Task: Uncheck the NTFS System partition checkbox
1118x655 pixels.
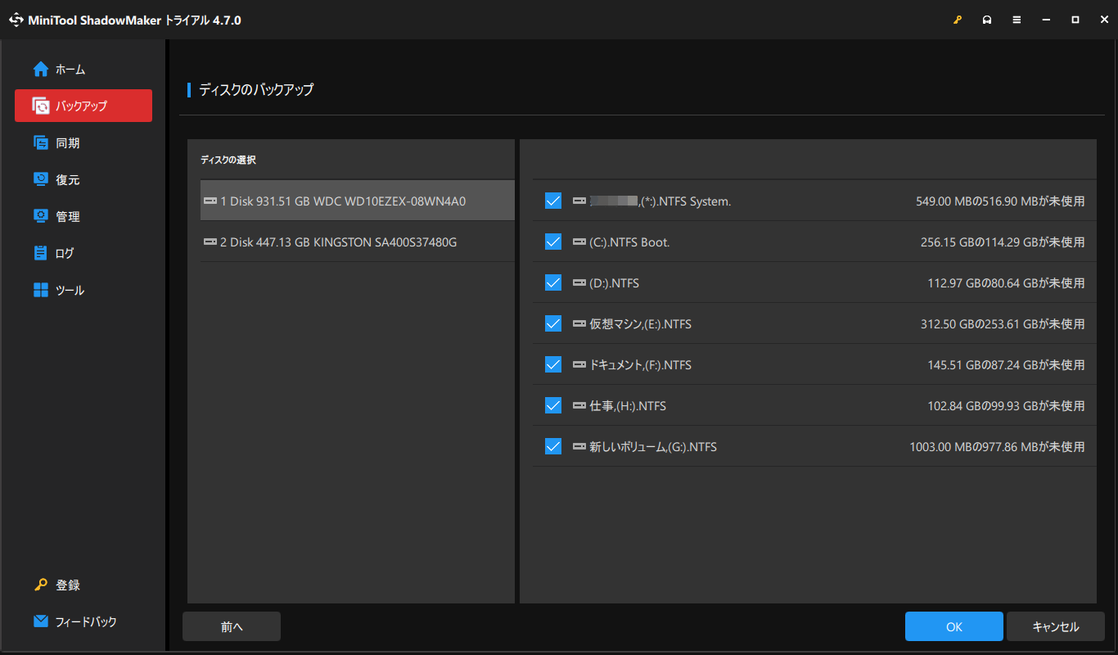Action: click(553, 201)
